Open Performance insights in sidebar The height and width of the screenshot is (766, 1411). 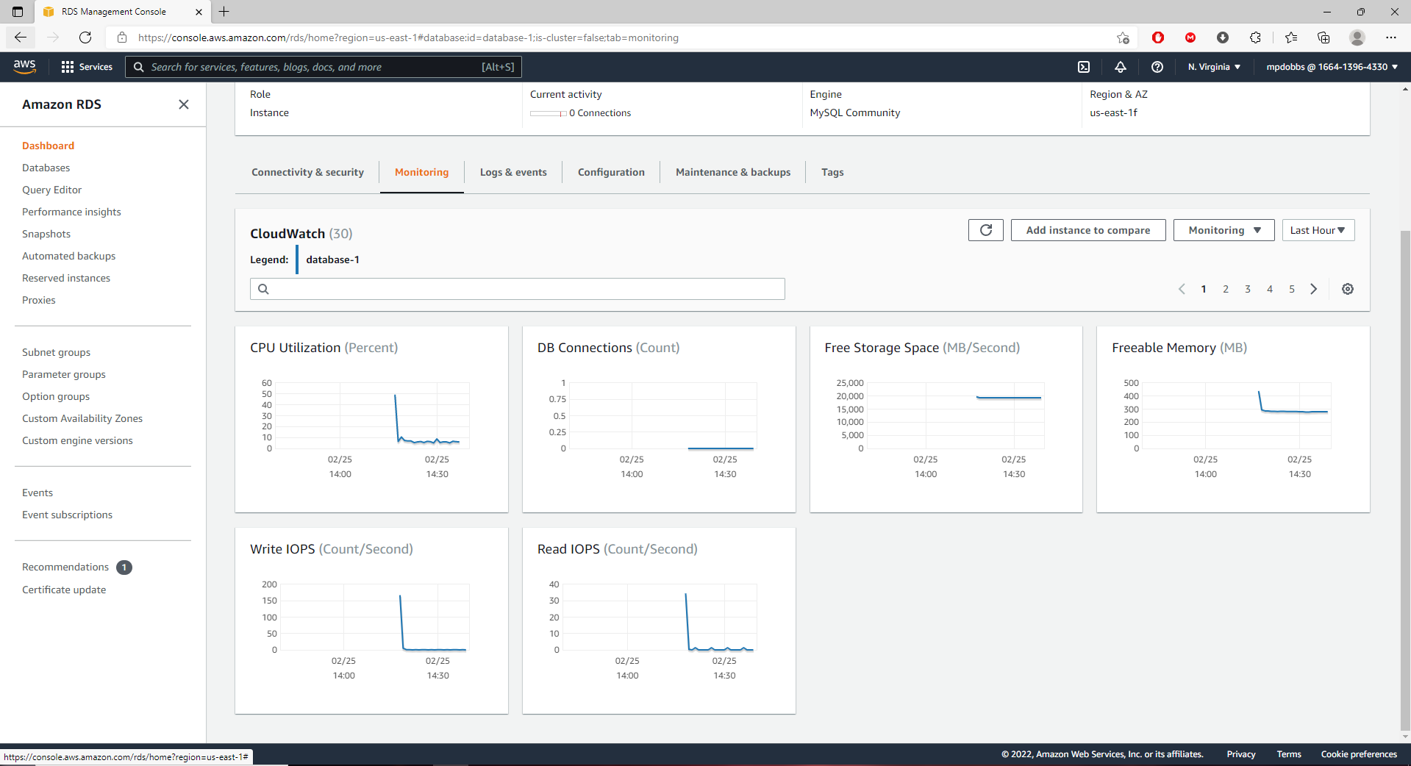pyautogui.click(x=71, y=212)
